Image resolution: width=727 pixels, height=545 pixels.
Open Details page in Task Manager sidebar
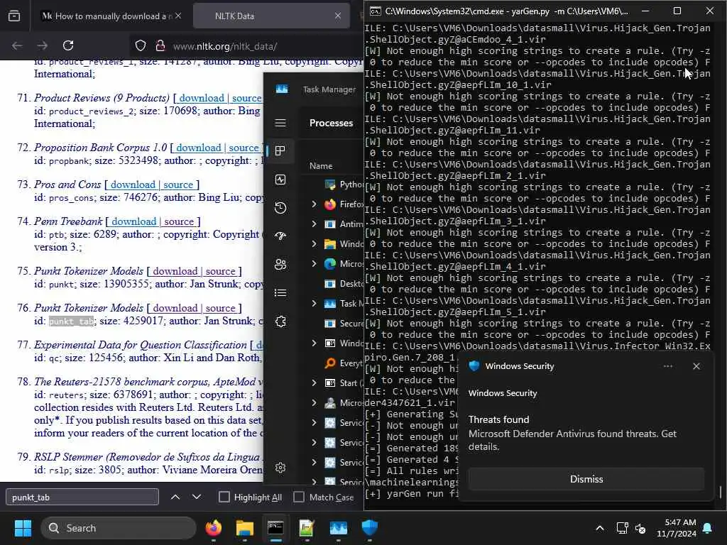point(280,293)
